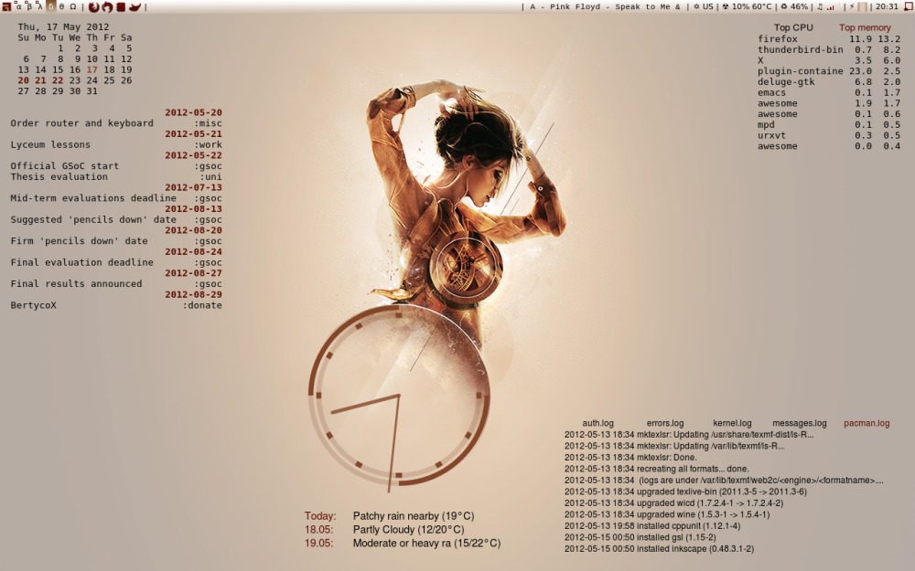Select highlighted day 17 in the calendar
Image resolution: width=915 pixels, height=571 pixels.
pyautogui.click(x=92, y=69)
